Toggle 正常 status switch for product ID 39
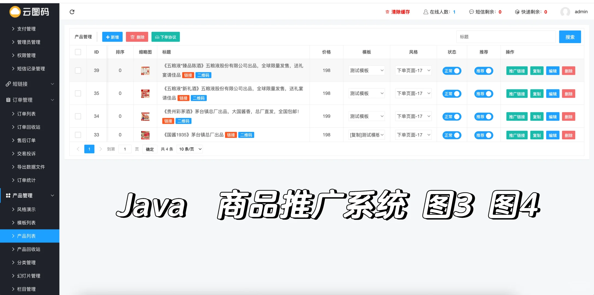 452,70
